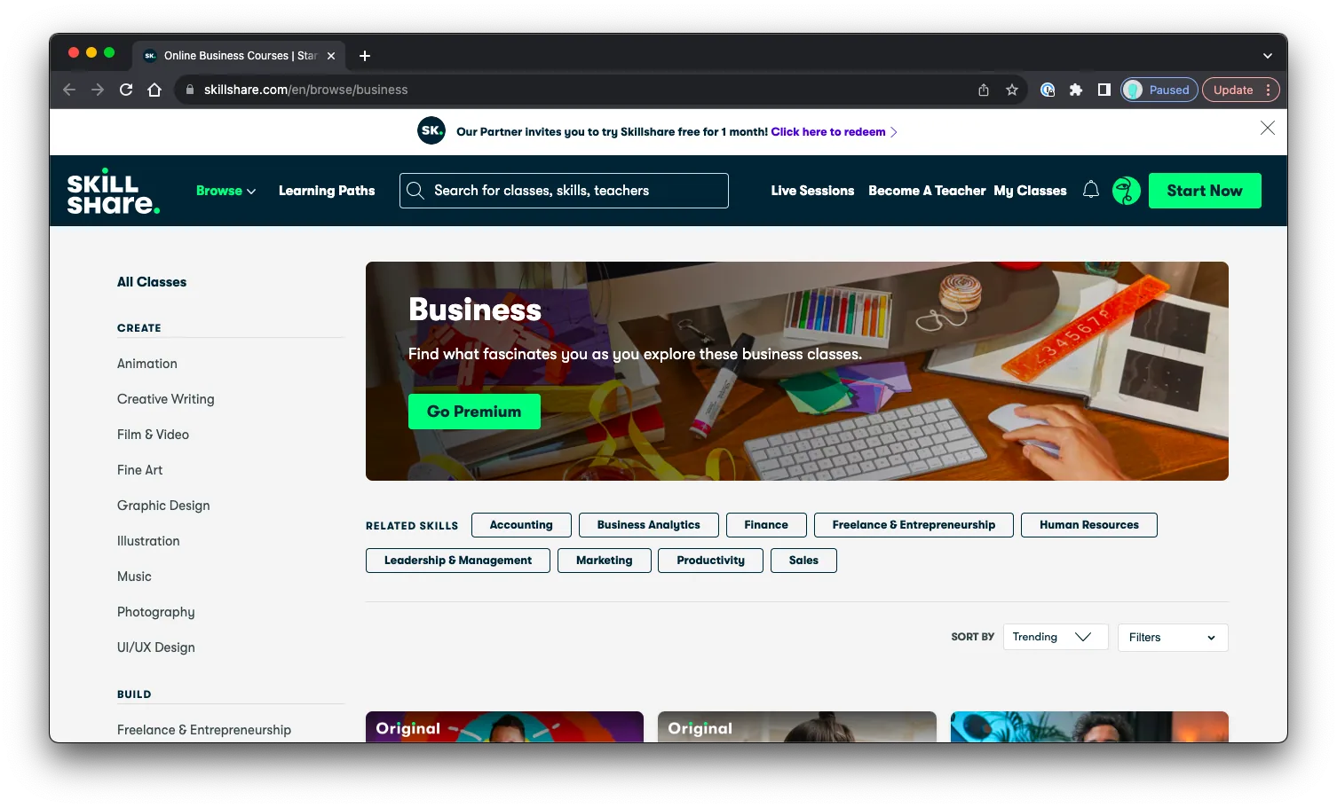
Task: Open the browser extensions puzzle icon
Action: click(x=1076, y=90)
